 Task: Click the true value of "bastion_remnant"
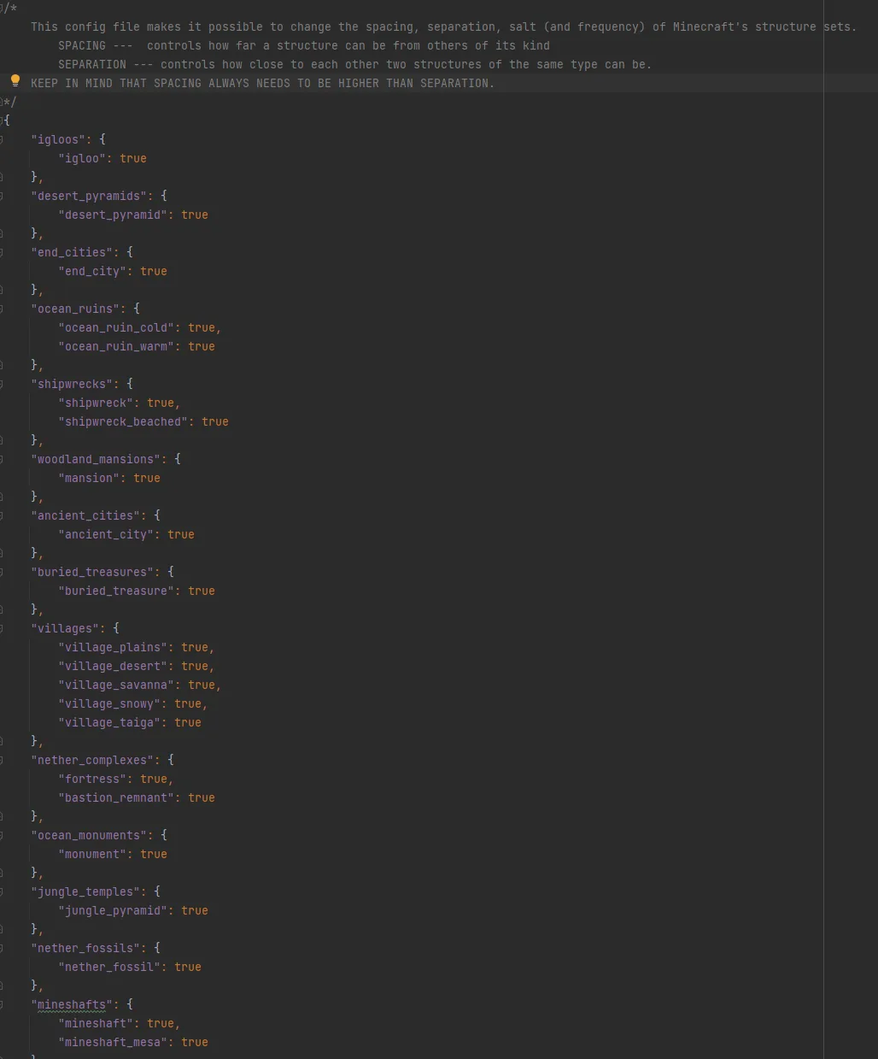coord(201,797)
